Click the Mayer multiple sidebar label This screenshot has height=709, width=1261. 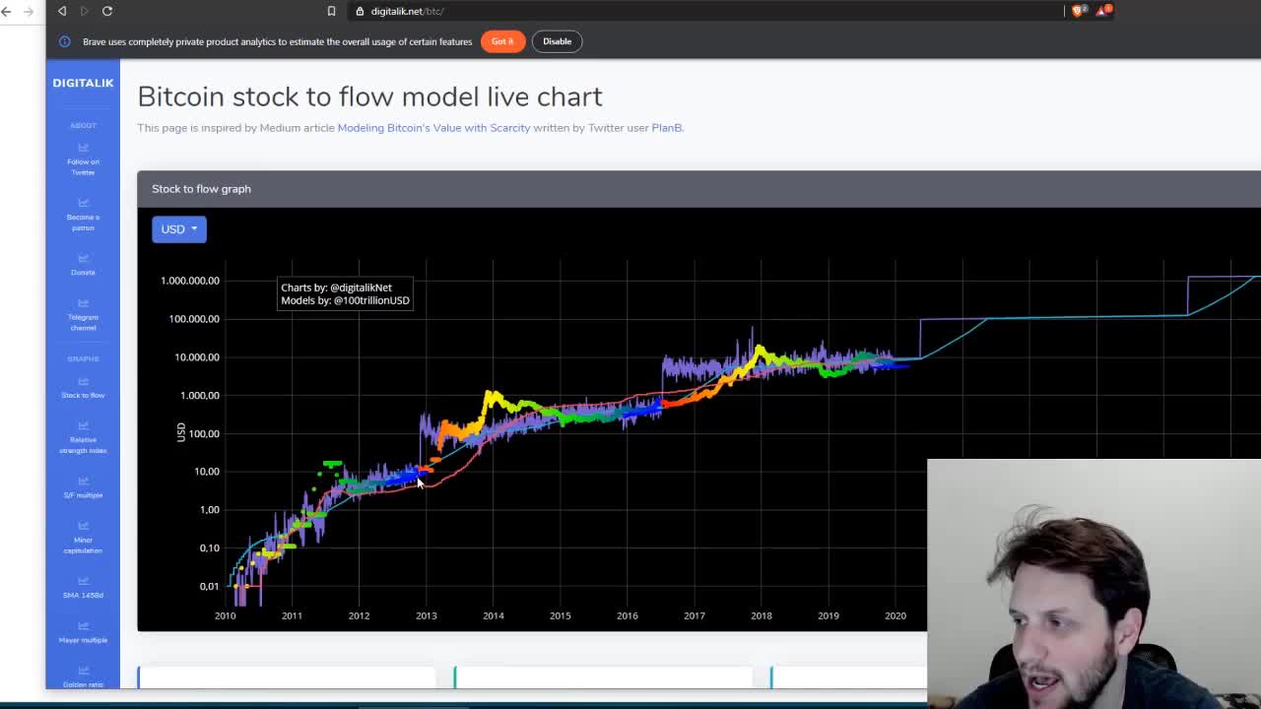pyautogui.click(x=83, y=640)
